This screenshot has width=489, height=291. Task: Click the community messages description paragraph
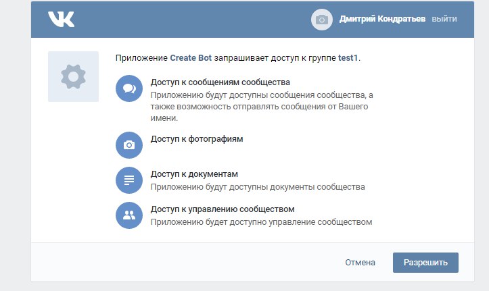click(x=262, y=107)
